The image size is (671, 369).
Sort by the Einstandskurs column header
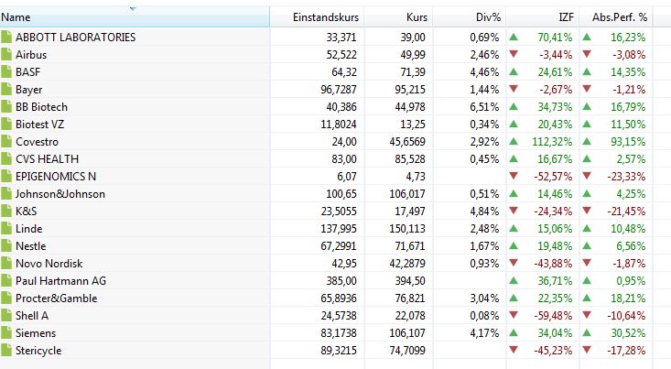[x=326, y=17]
